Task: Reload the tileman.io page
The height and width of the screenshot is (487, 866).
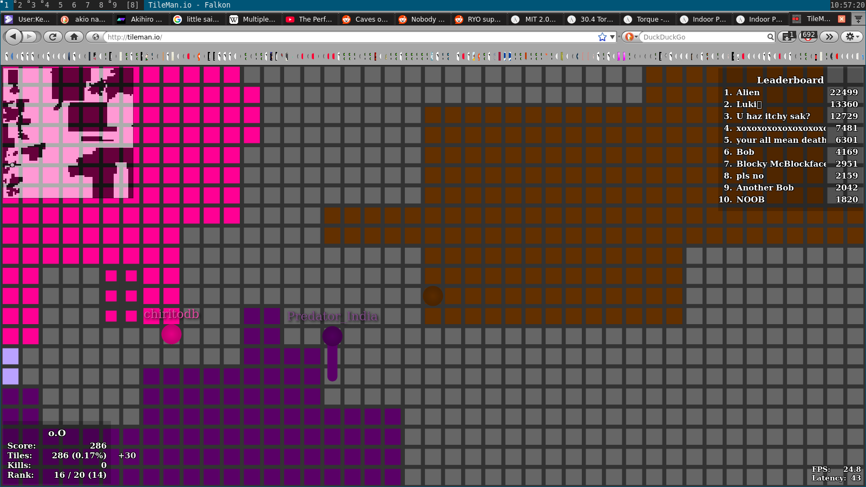Action: pos(53,37)
